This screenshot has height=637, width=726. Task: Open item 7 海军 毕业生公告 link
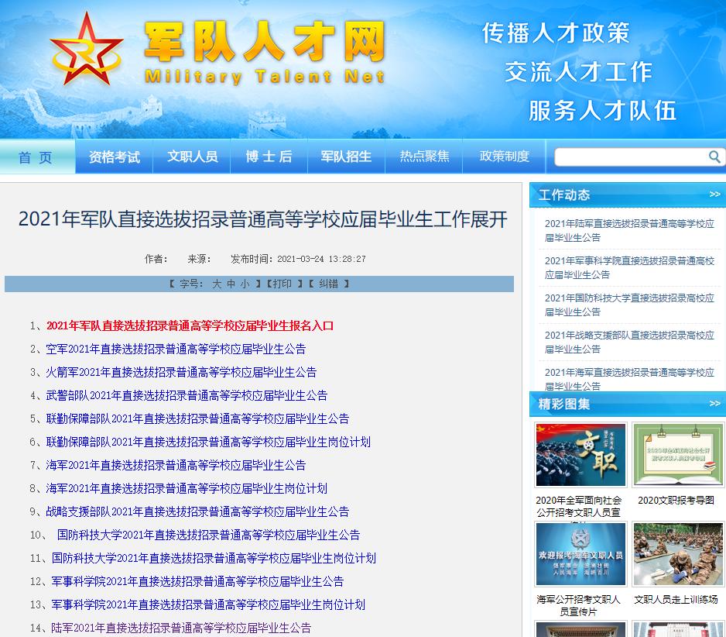tap(176, 465)
